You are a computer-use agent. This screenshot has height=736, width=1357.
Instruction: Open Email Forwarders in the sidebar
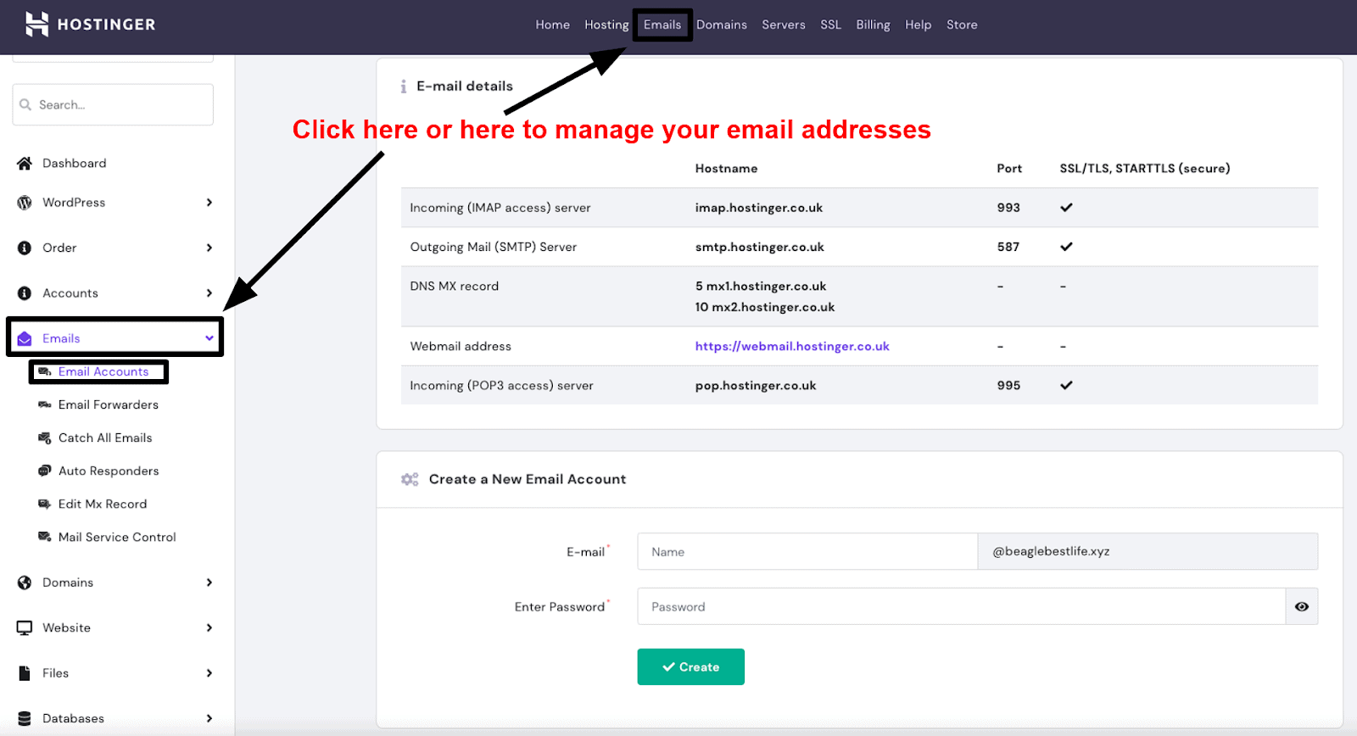point(109,404)
